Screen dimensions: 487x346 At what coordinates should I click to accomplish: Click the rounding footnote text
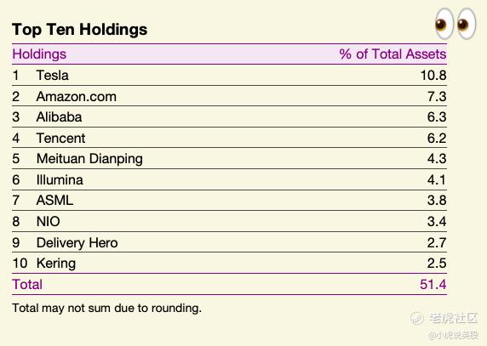106,309
